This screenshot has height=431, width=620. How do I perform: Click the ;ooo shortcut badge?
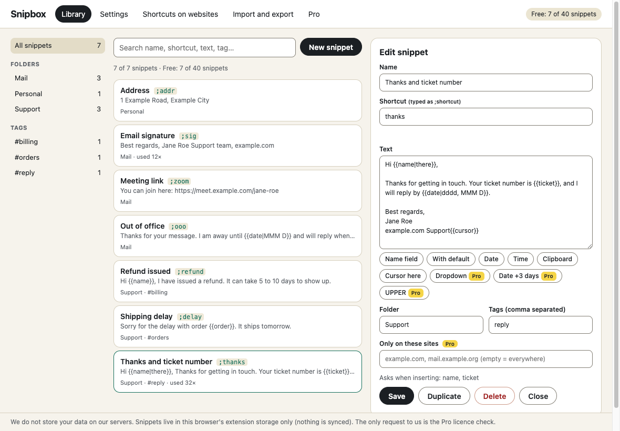[178, 227]
